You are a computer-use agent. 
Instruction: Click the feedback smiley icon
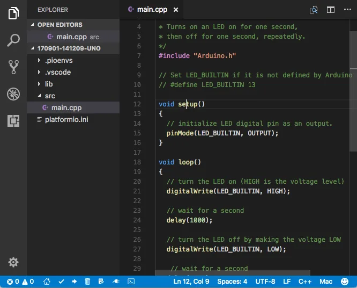pos(345,282)
